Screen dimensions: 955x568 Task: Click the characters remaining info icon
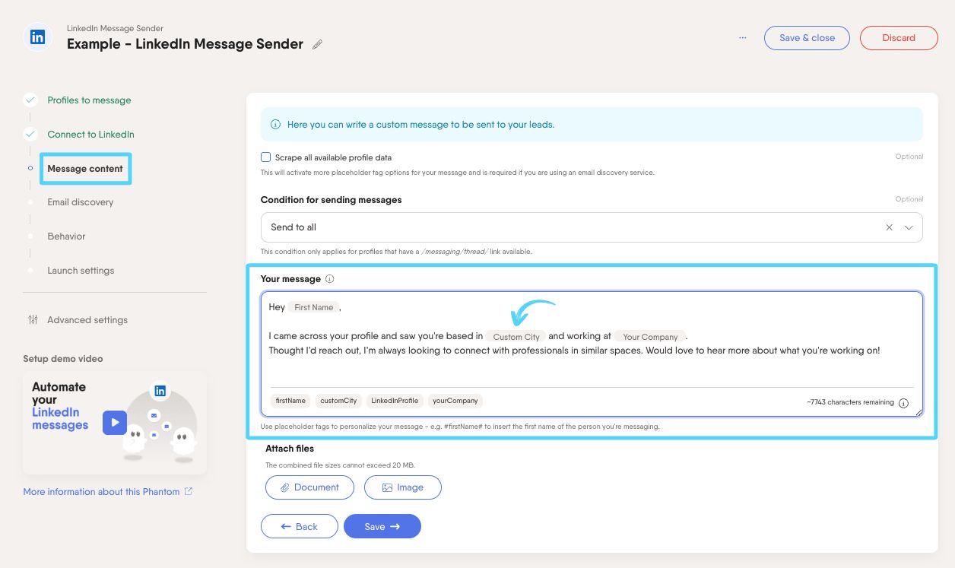[903, 403]
